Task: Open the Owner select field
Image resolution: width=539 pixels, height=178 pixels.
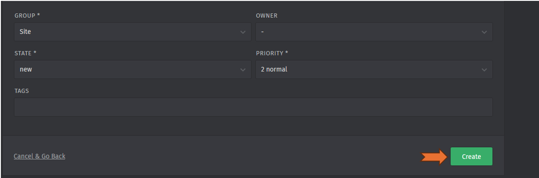Action: coord(374,32)
